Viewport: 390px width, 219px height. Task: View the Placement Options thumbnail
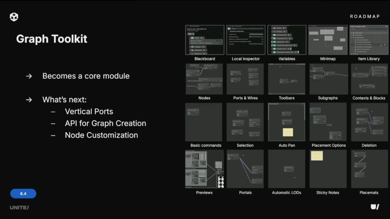pyautogui.click(x=328, y=122)
